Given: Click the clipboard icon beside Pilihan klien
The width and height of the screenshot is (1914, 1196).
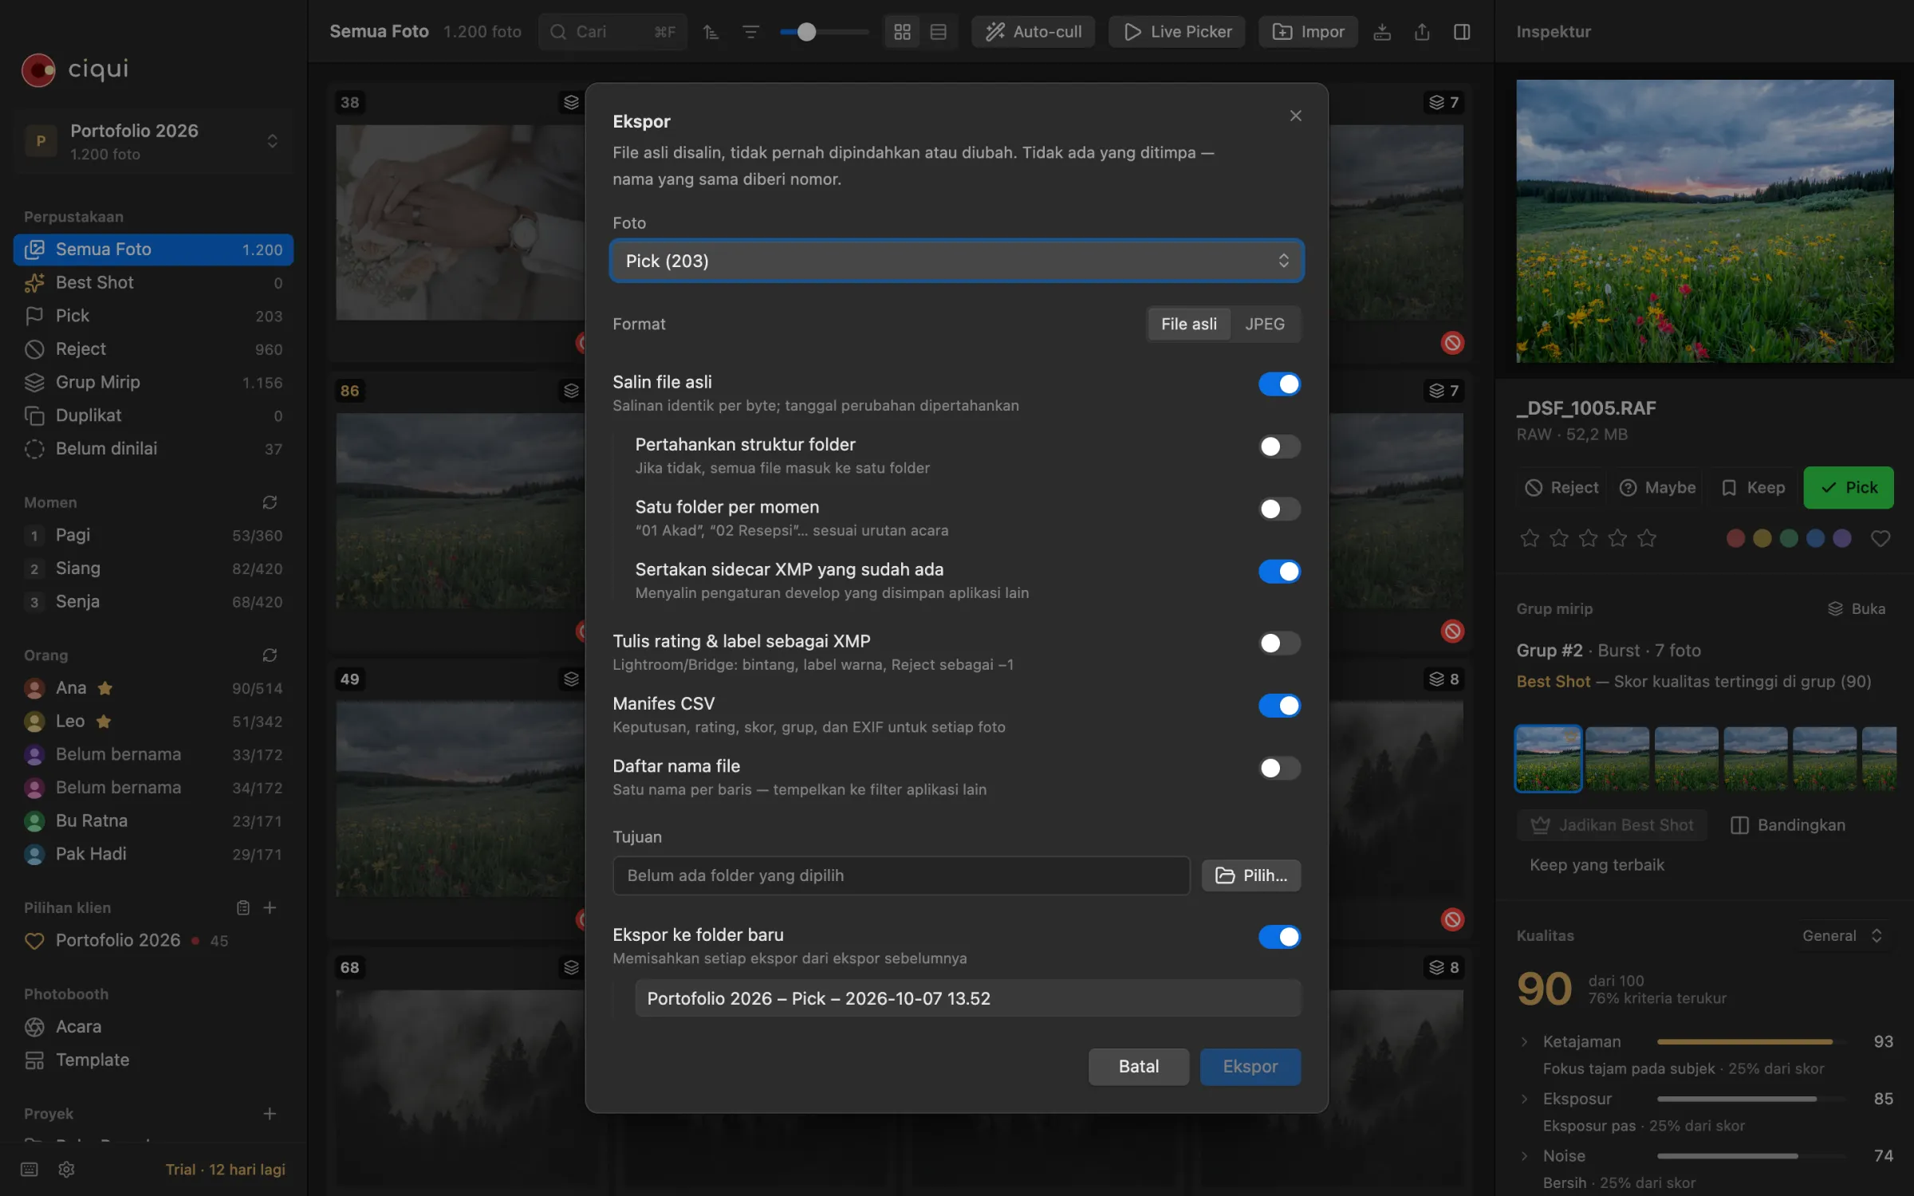Looking at the screenshot, I should pos(242,907).
